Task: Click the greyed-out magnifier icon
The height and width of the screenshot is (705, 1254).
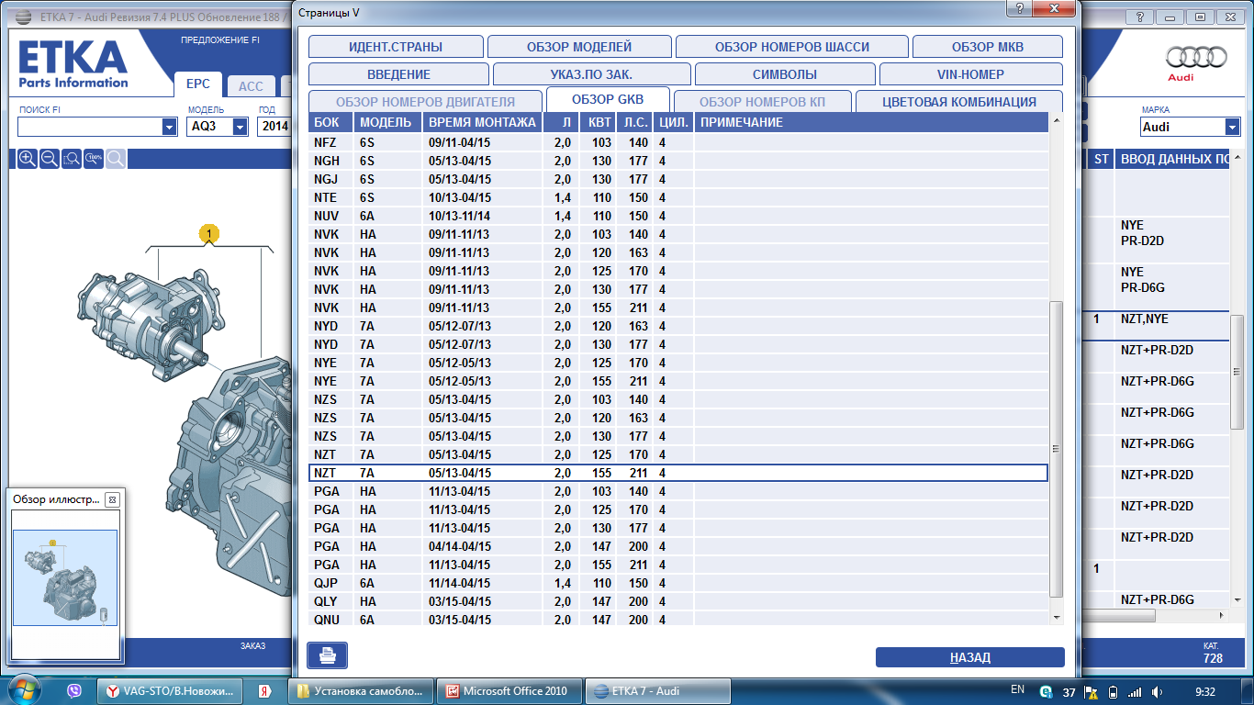Action: tap(116, 159)
